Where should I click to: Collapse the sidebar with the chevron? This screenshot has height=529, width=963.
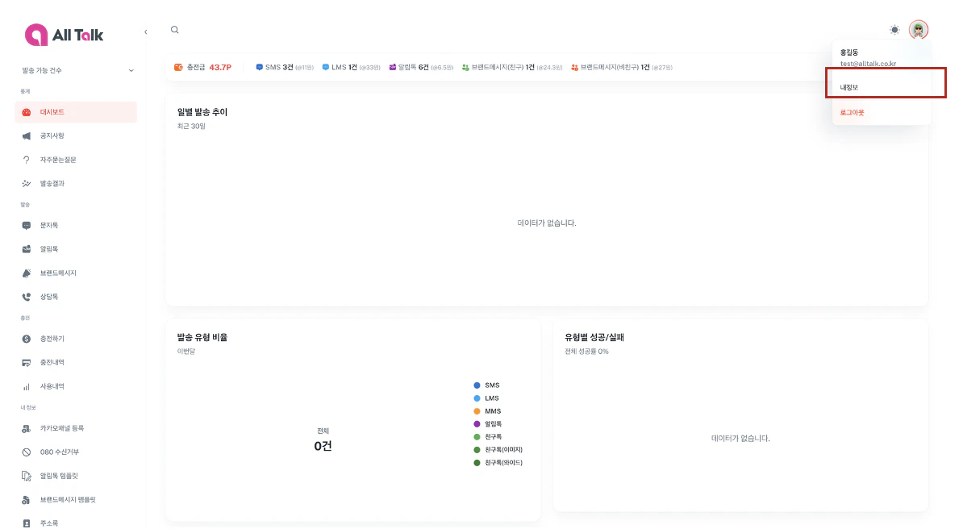point(145,31)
